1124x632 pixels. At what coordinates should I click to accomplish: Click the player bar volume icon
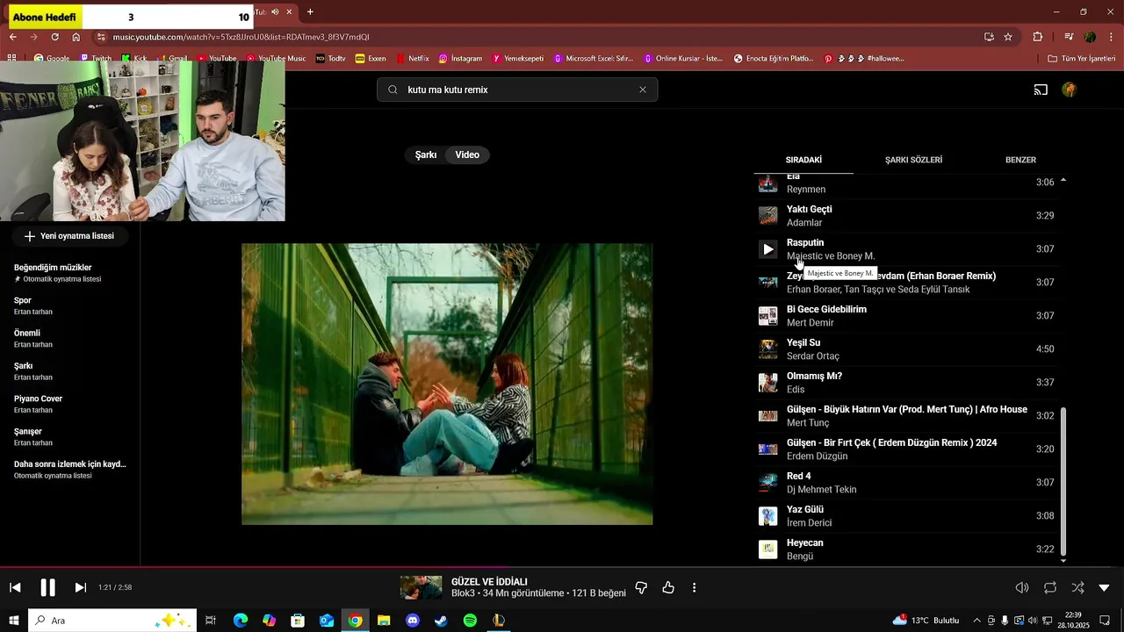[1022, 587]
